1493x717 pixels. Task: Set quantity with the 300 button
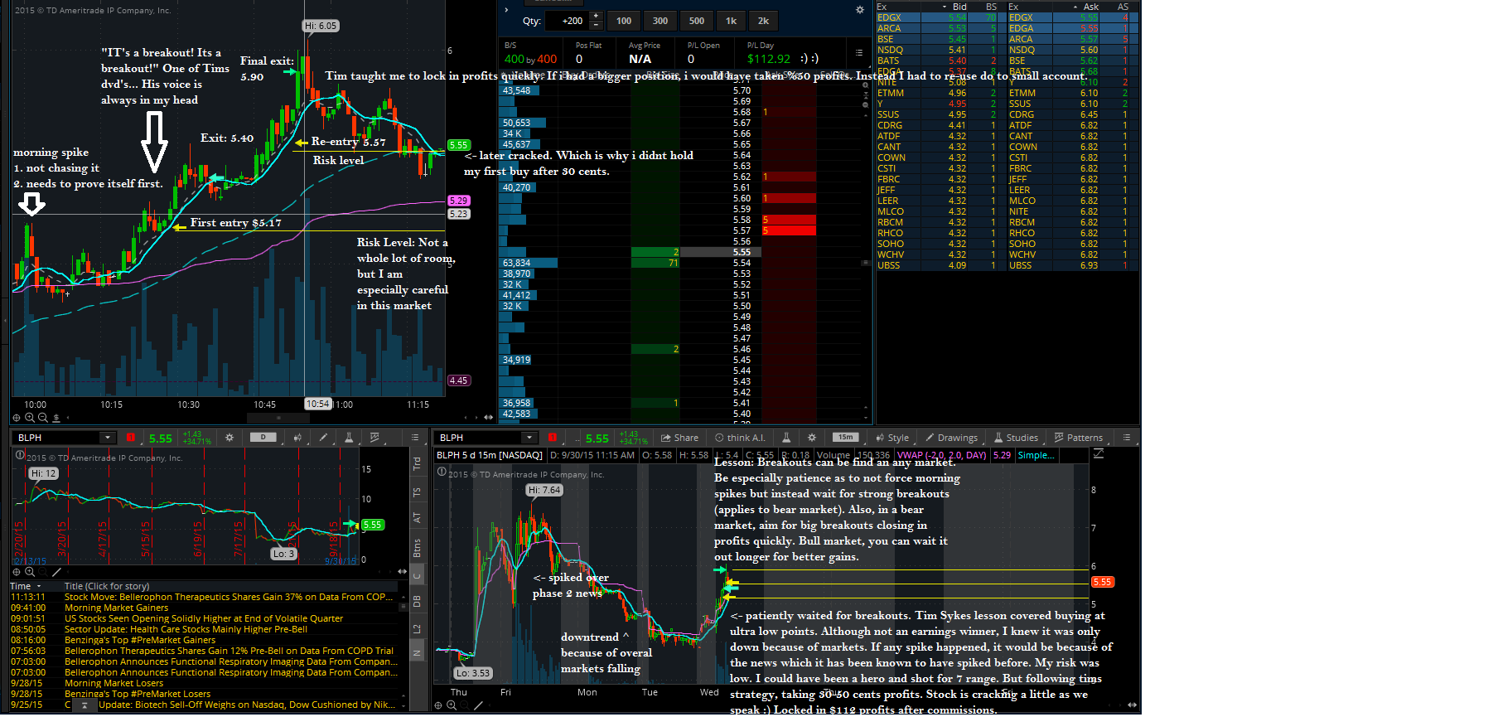tap(660, 21)
